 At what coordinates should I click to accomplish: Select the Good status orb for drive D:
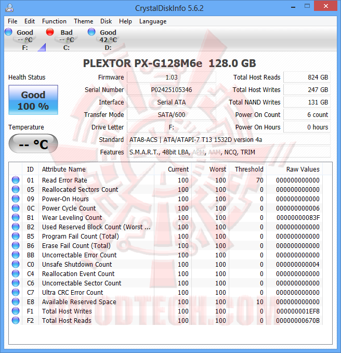click(x=91, y=32)
